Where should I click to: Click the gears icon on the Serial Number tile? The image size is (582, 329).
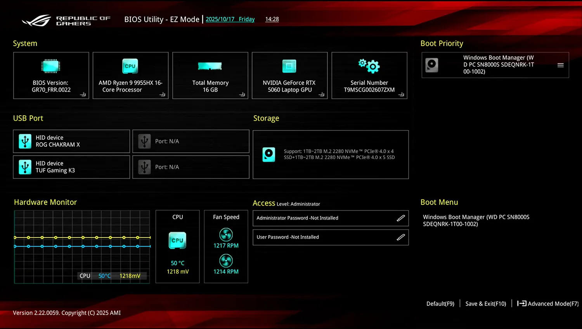(369, 66)
